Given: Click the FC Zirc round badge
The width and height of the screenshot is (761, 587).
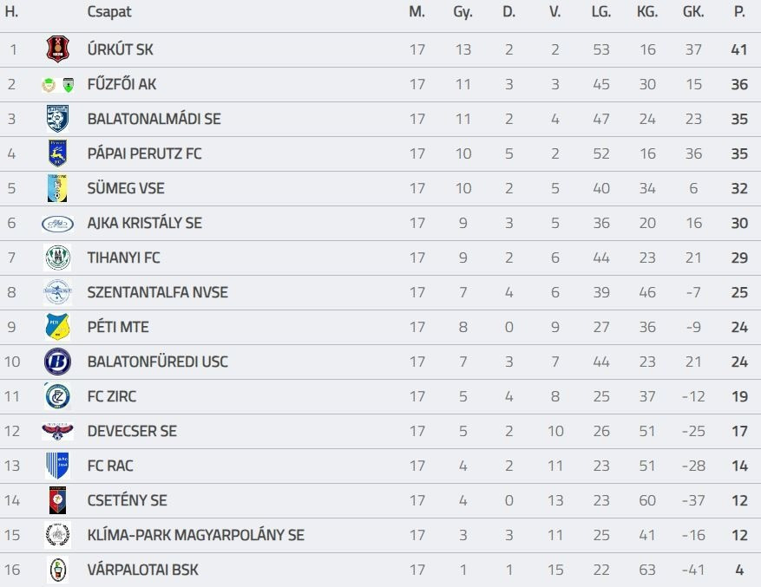Looking at the screenshot, I should pos(57,396).
